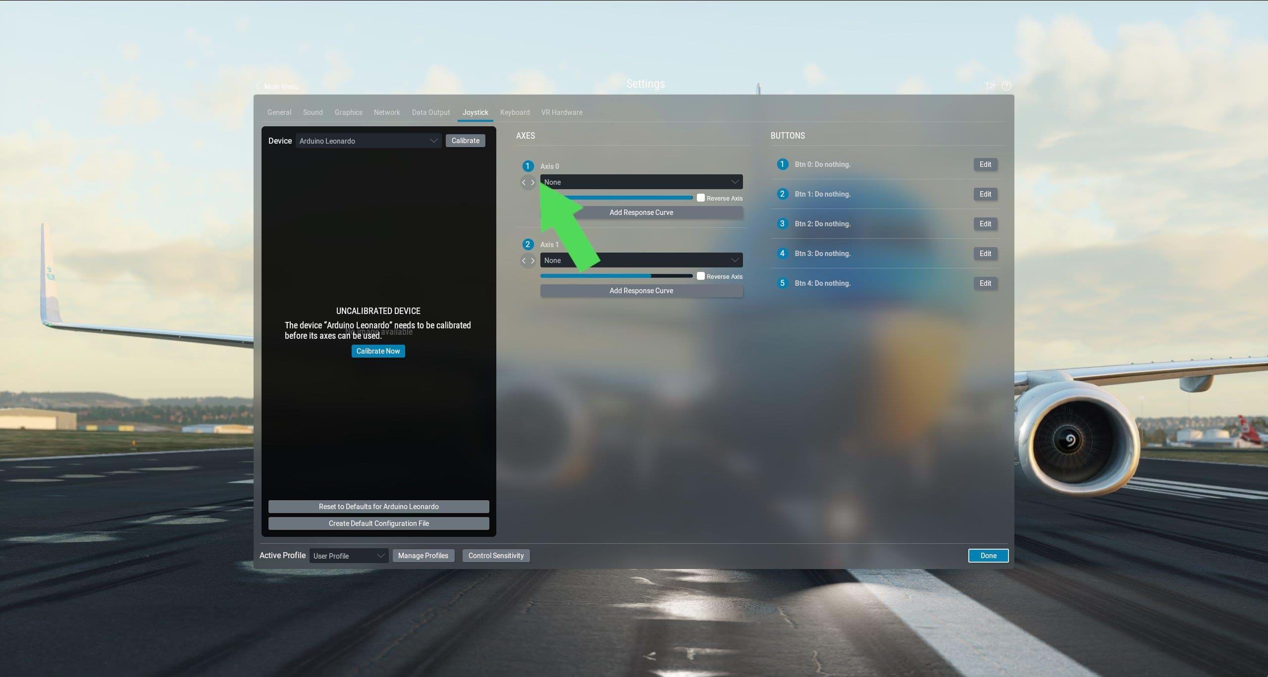Click the help question mark icon
Screen dimensions: 1268x677
pos(1006,86)
